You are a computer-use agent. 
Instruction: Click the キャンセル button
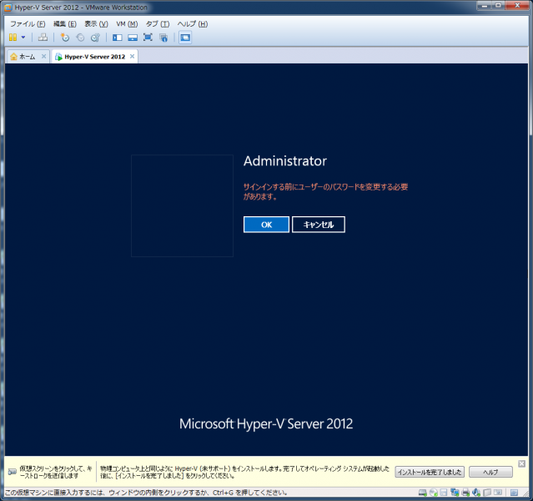click(x=318, y=225)
